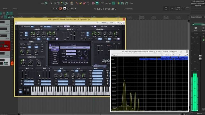Click the transport Play button
Viewport: 205px width, 115px height.
pos(65,9)
